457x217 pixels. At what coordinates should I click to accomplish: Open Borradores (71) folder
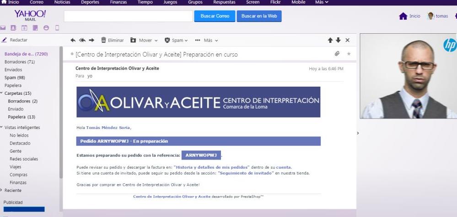click(20, 62)
